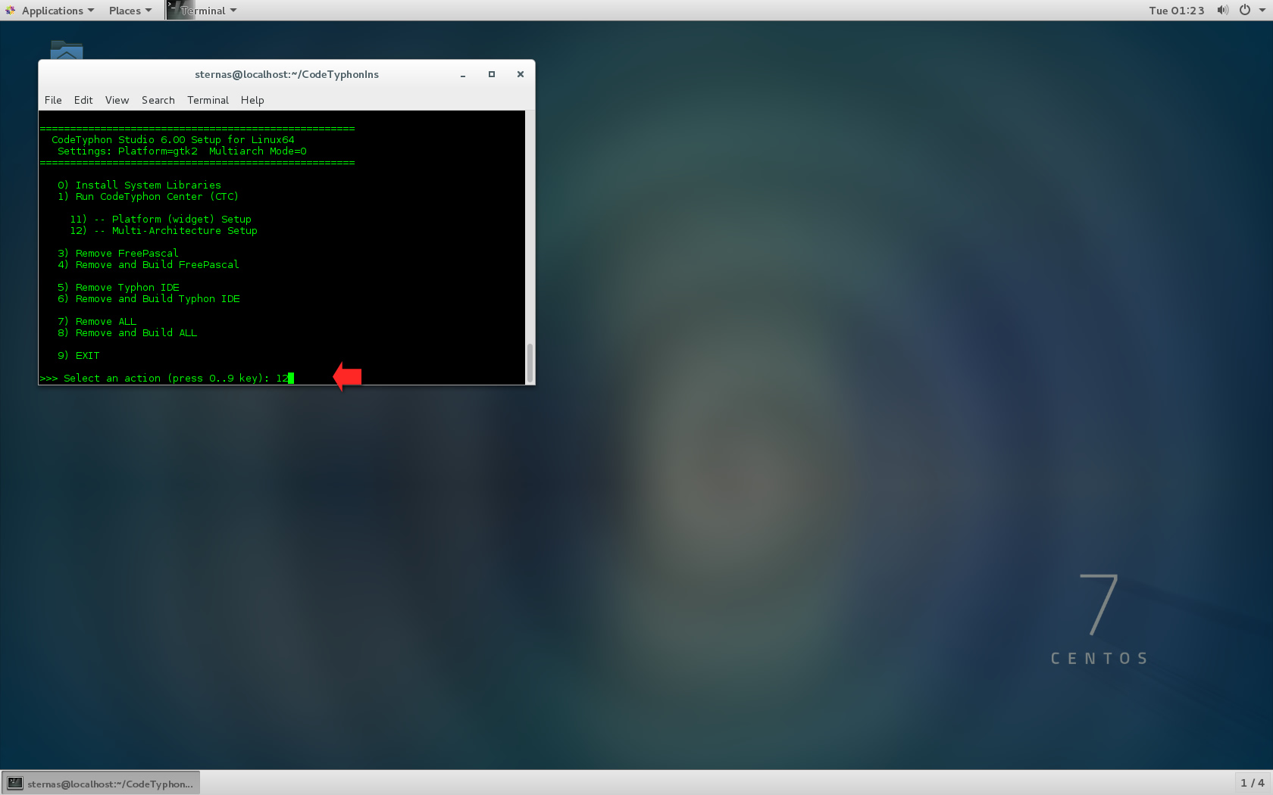
Task: Open the Places menu
Action: point(130,11)
